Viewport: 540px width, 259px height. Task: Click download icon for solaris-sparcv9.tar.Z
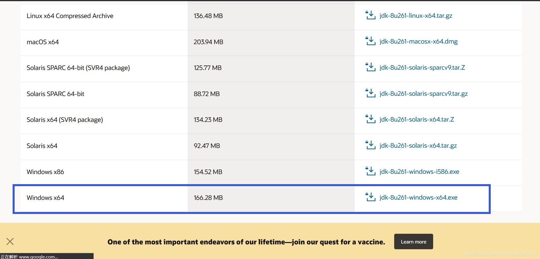[370, 67]
